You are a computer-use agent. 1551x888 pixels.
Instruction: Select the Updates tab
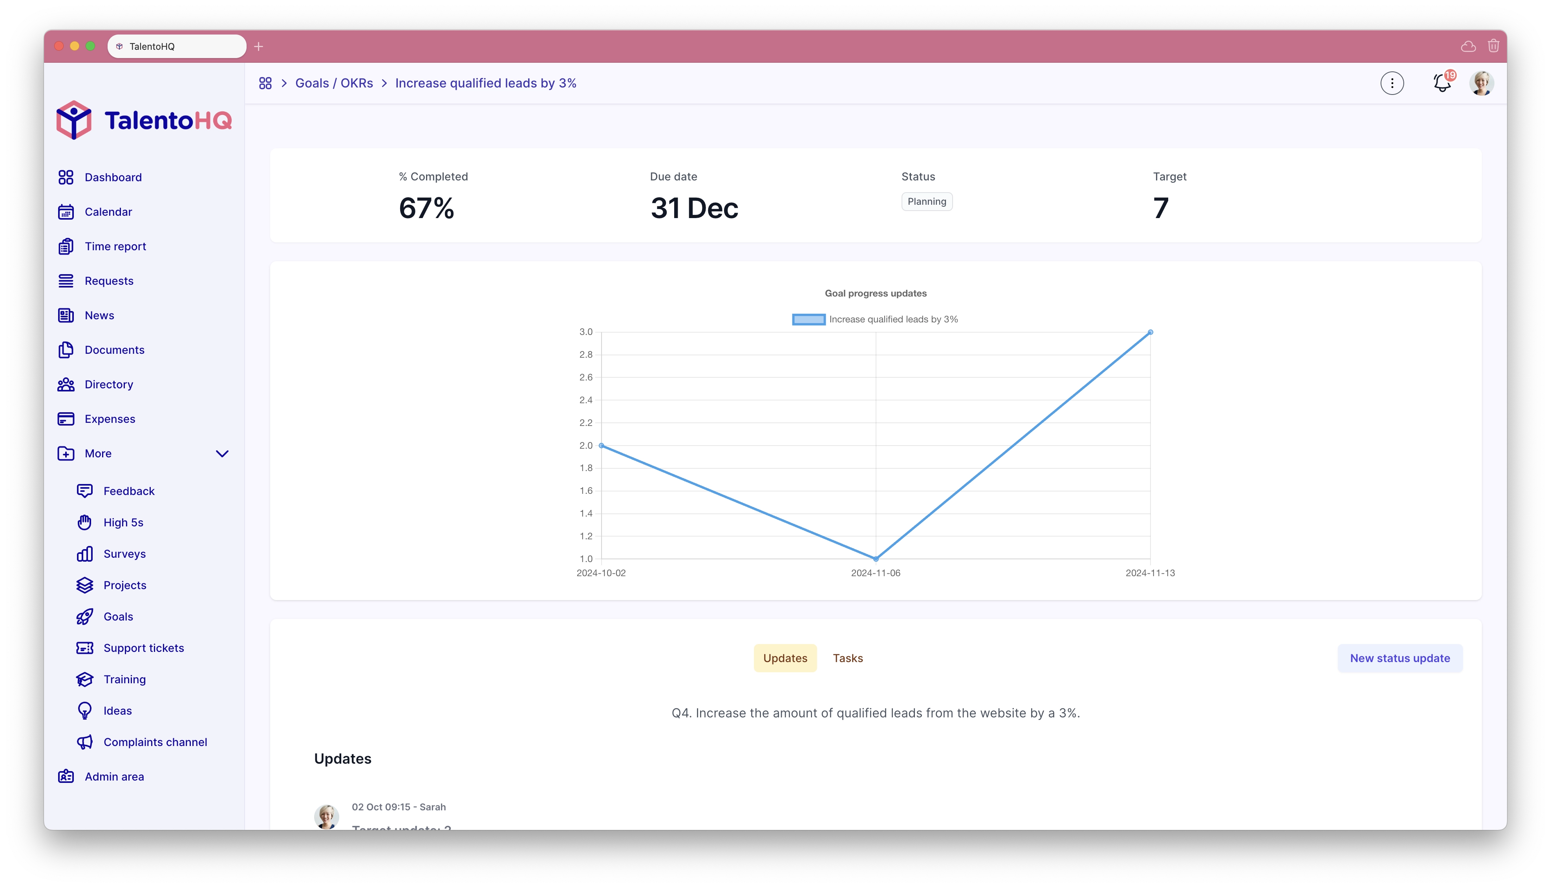785,657
